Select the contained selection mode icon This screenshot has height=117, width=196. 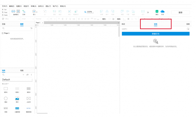[x=18, y=11]
